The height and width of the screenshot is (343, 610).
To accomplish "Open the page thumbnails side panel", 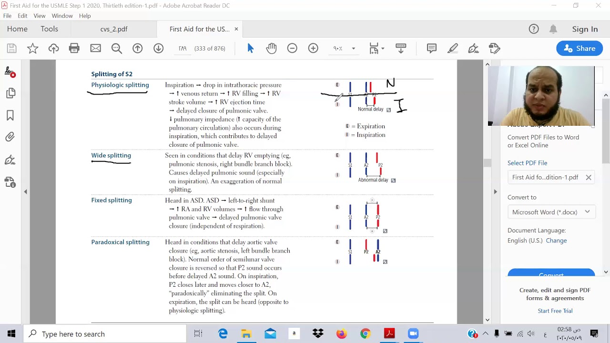I will click(10, 93).
